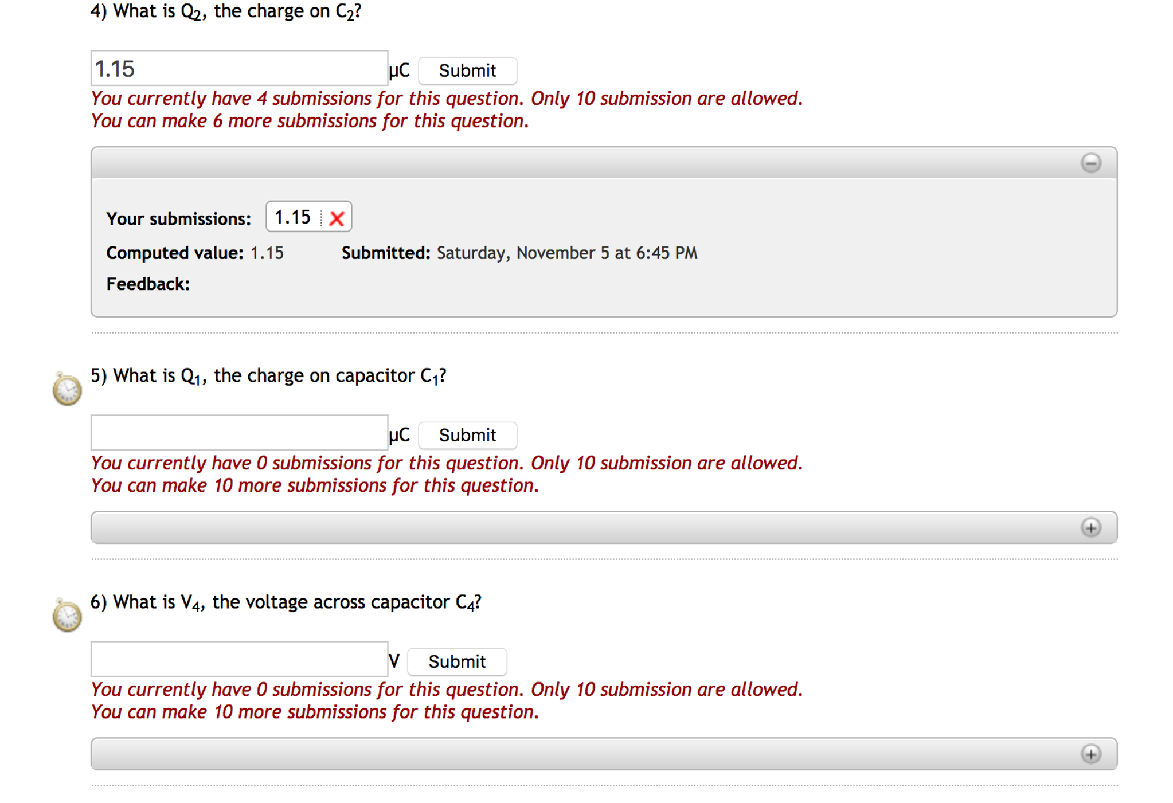The width and height of the screenshot is (1173, 803).
Task: Expand question 5 submission history panel
Action: (1090, 527)
